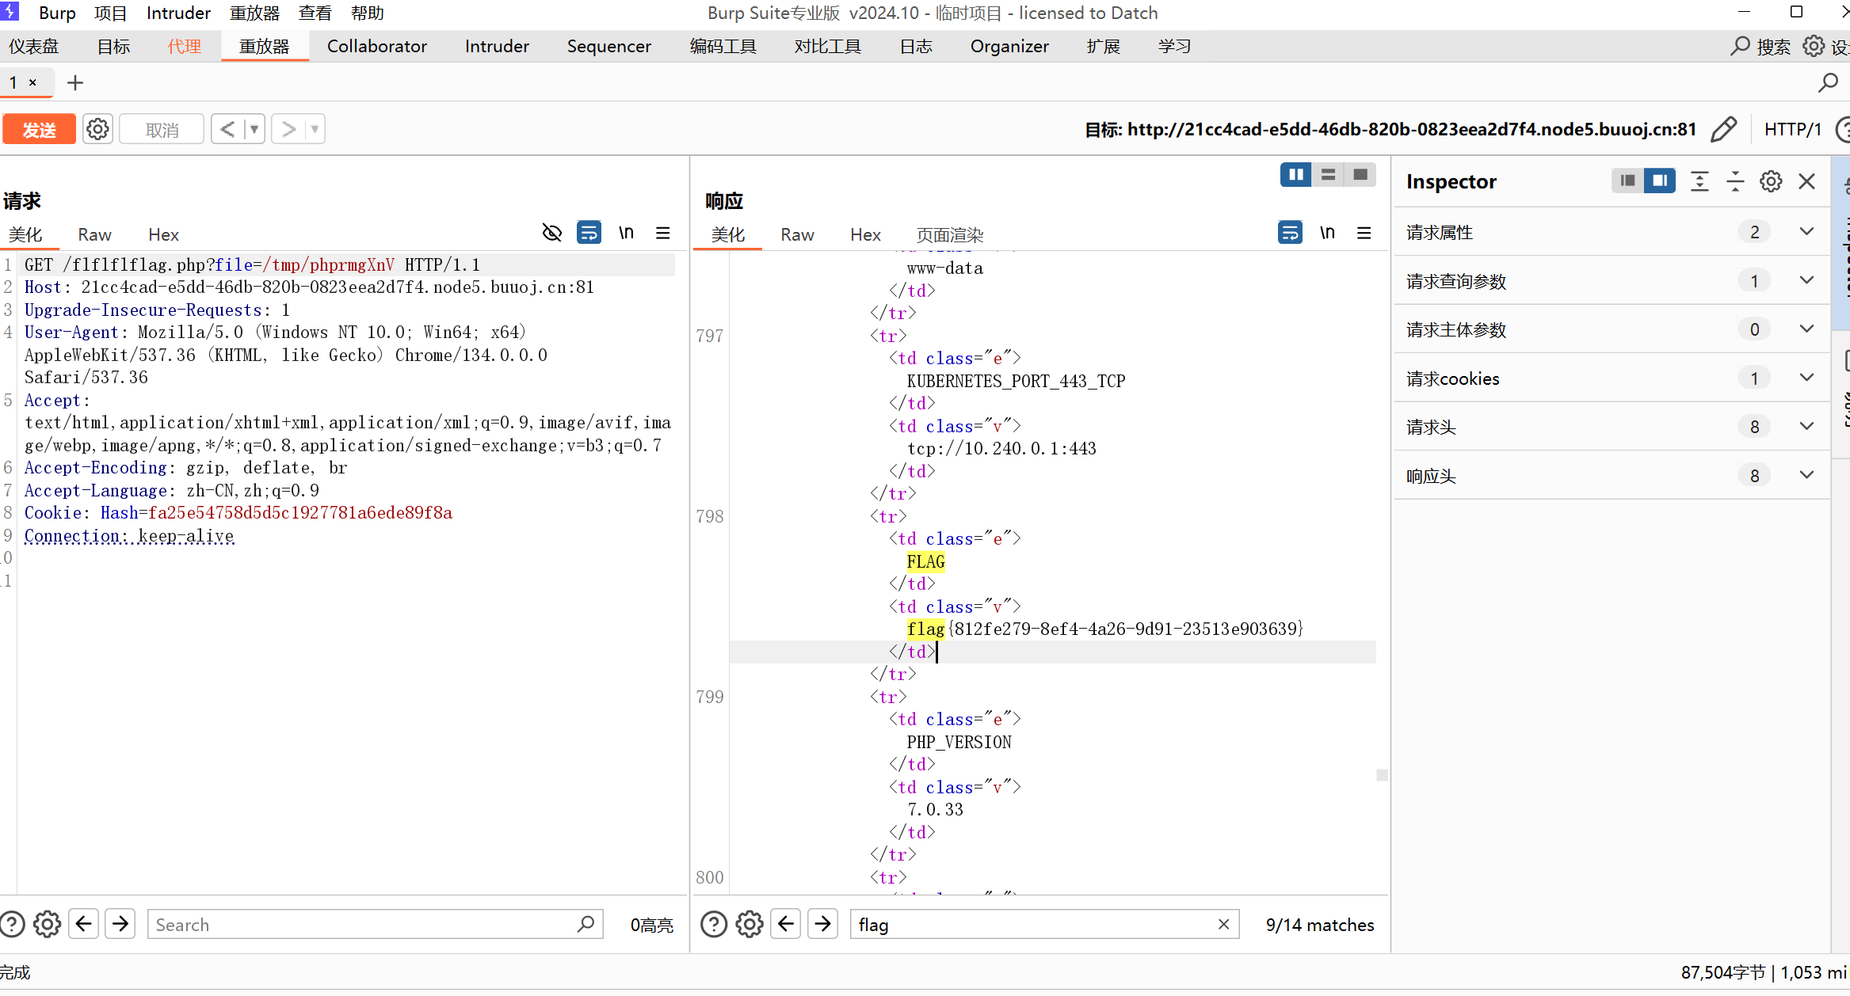Select side-by-side layout view button
Screen dimensions: 1850x996
click(1296, 174)
